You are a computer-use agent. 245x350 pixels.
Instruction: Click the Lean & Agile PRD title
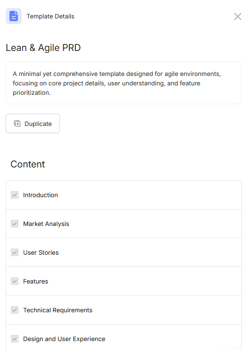point(43,48)
